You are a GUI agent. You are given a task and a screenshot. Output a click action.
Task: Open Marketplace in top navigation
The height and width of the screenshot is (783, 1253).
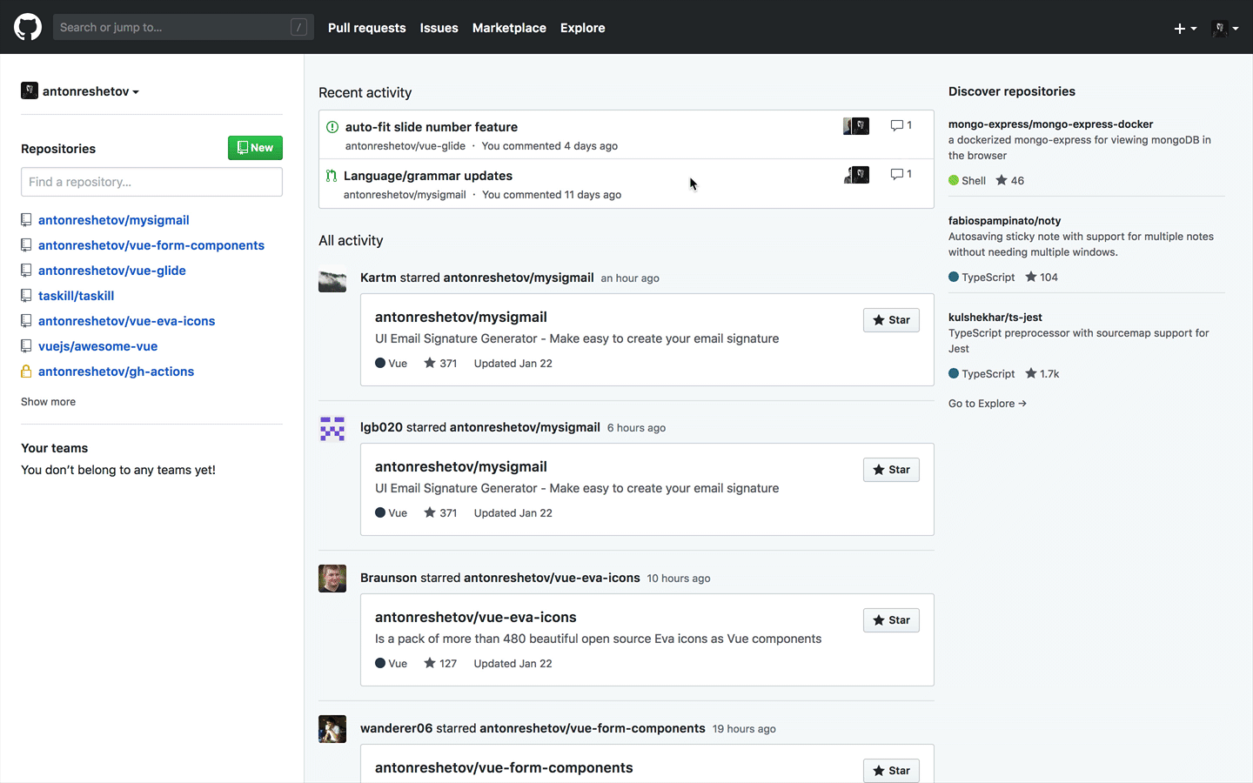tap(509, 28)
